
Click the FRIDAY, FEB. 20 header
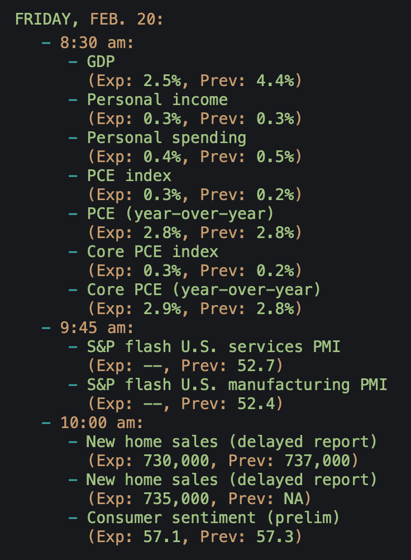[89, 19]
